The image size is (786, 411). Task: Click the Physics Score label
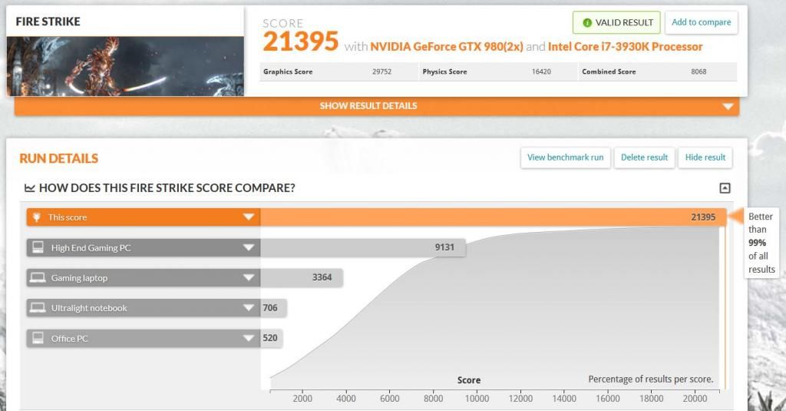pyautogui.click(x=444, y=71)
